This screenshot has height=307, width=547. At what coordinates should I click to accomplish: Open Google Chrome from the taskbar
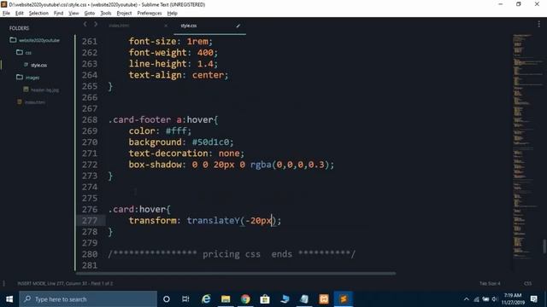245,299
